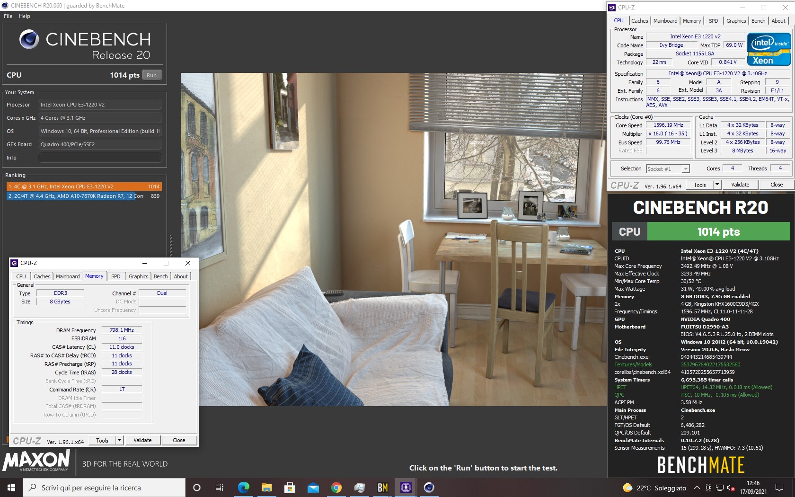The image size is (795, 497).
Task: Click the Cinebench logo sphere icon
Action: coord(29,39)
